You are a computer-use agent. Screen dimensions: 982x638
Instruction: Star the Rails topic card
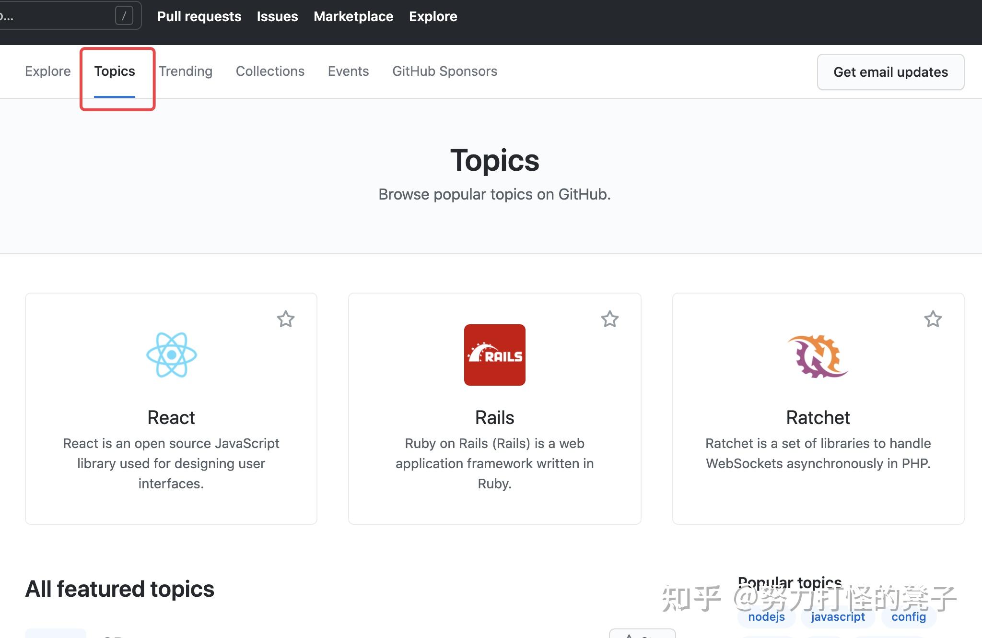pos(609,319)
